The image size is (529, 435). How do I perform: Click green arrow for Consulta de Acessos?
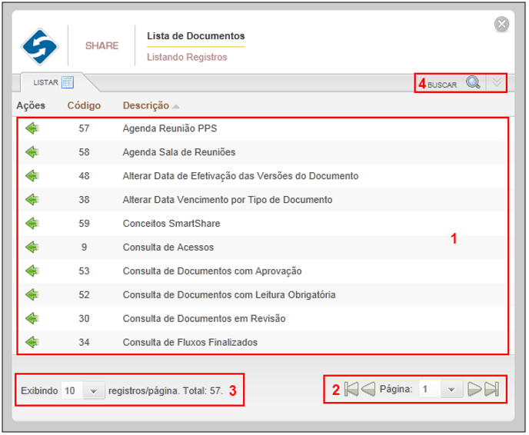click(32, 247)
